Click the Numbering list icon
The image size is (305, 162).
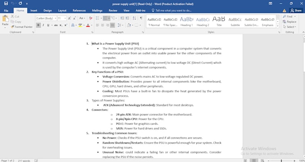(x=105, y=18)
